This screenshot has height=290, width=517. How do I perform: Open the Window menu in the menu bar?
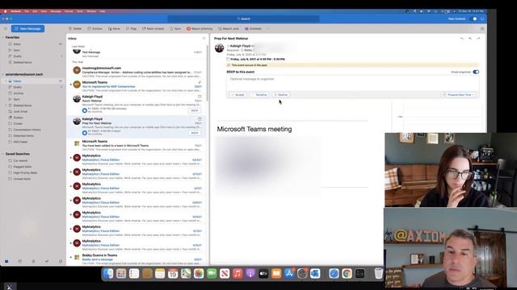point(91,11)
